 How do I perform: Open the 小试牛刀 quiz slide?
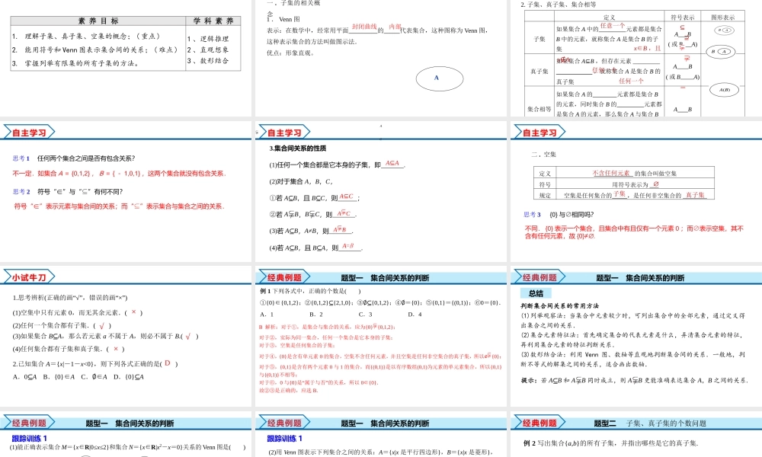(x=126, y=336)
